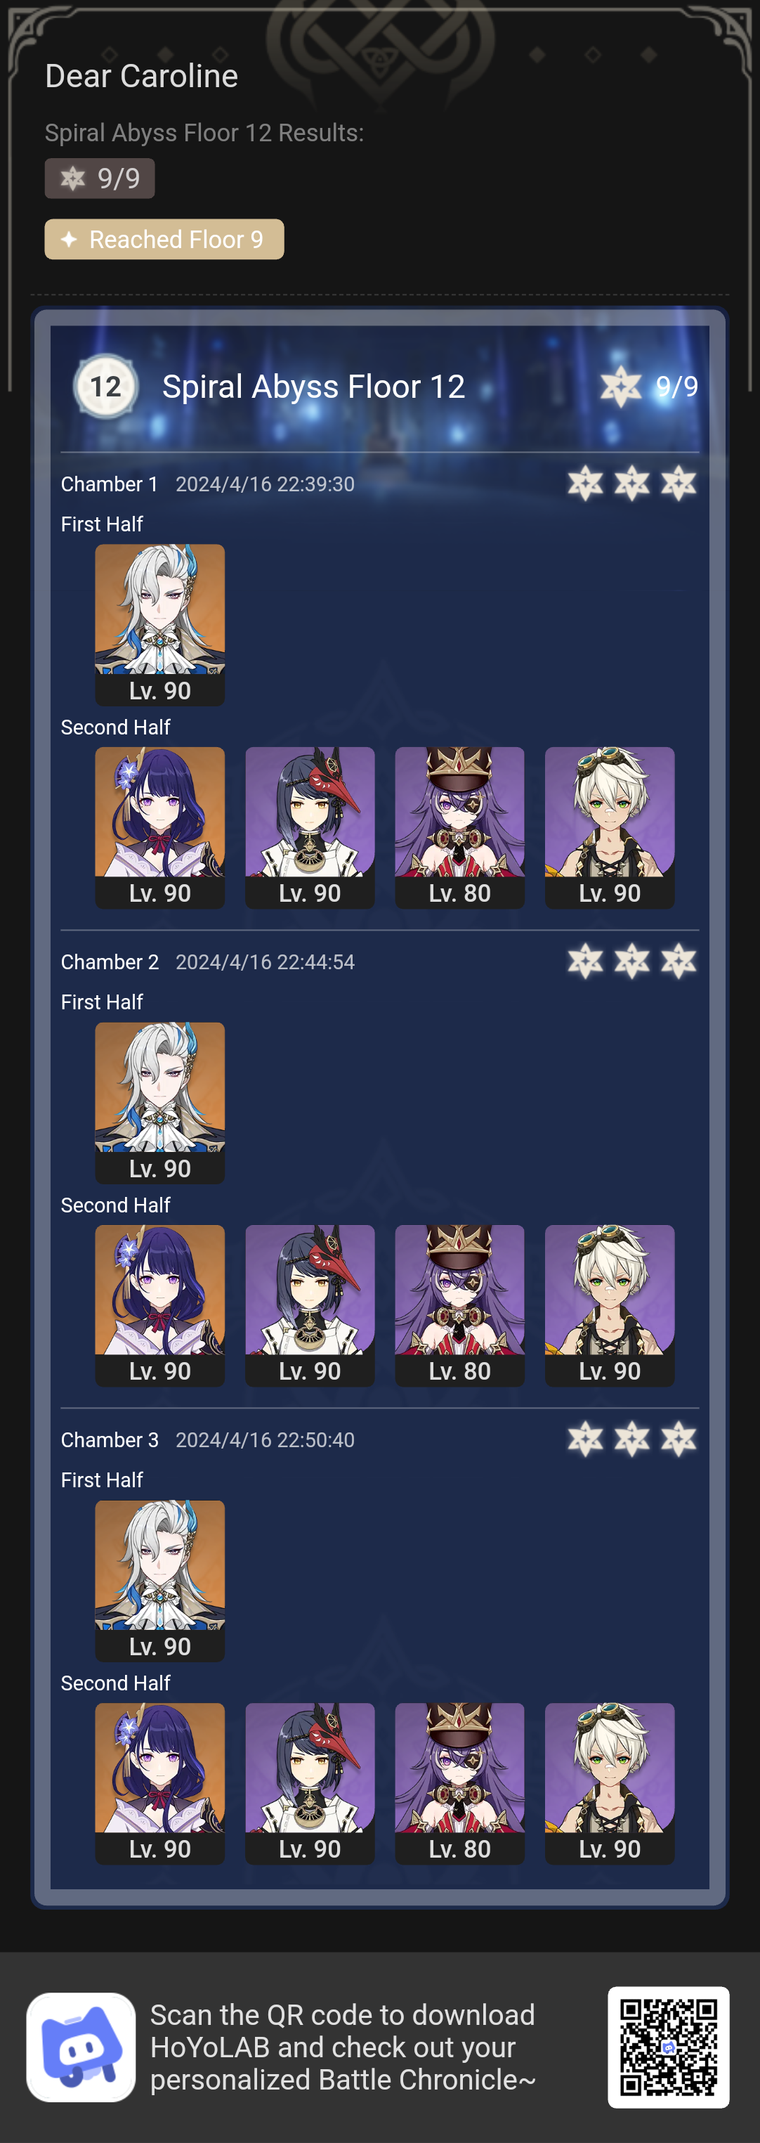Click Chamber 2 middle star icon

(x=632, y=962)
